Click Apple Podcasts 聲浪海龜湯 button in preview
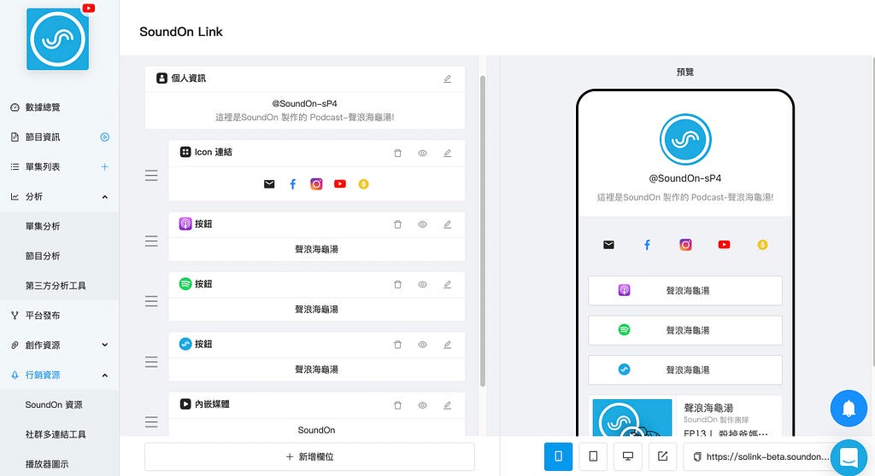This screenshot has width=875, height=476. [x=685, y=290]
